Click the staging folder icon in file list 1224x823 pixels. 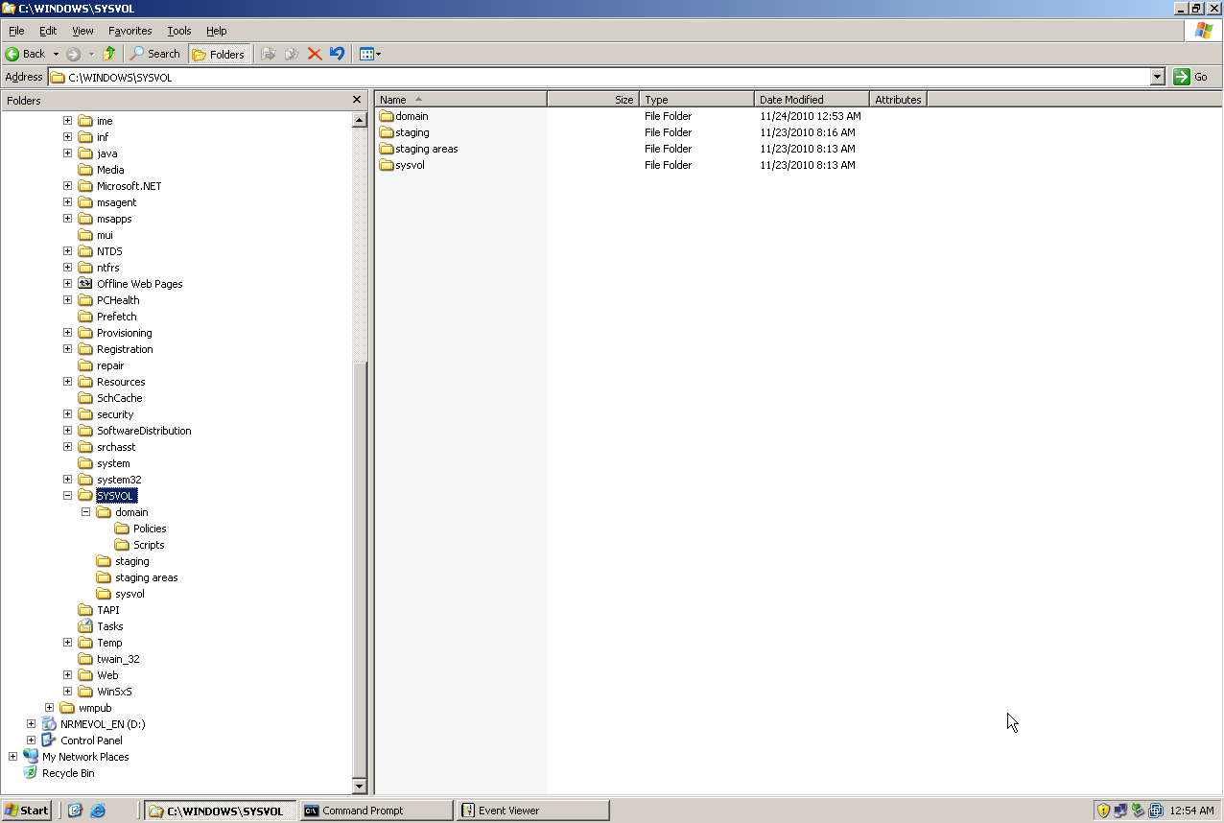[387, 132]
